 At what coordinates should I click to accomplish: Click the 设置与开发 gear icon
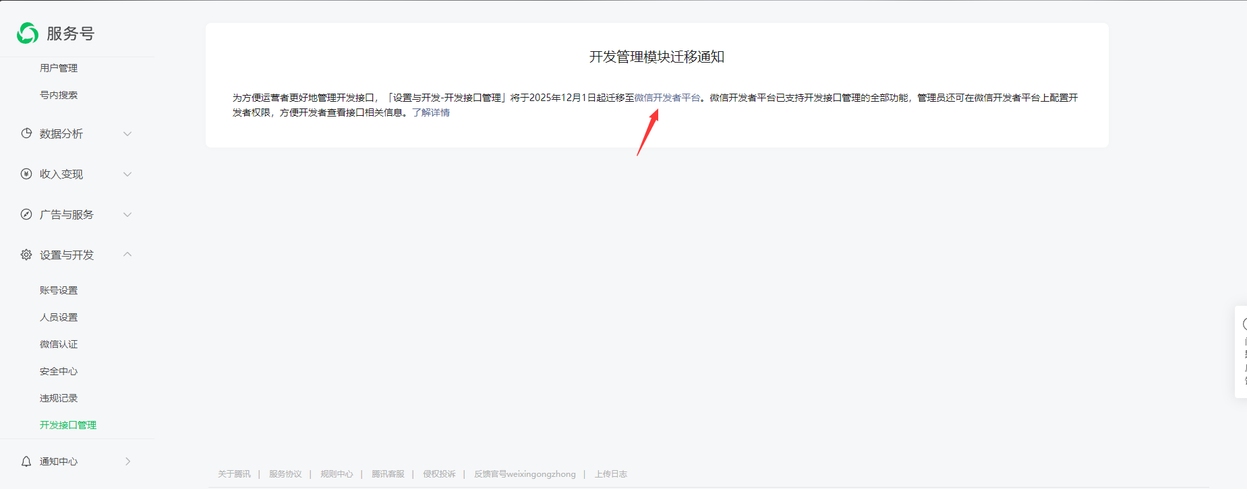point(26,255)
